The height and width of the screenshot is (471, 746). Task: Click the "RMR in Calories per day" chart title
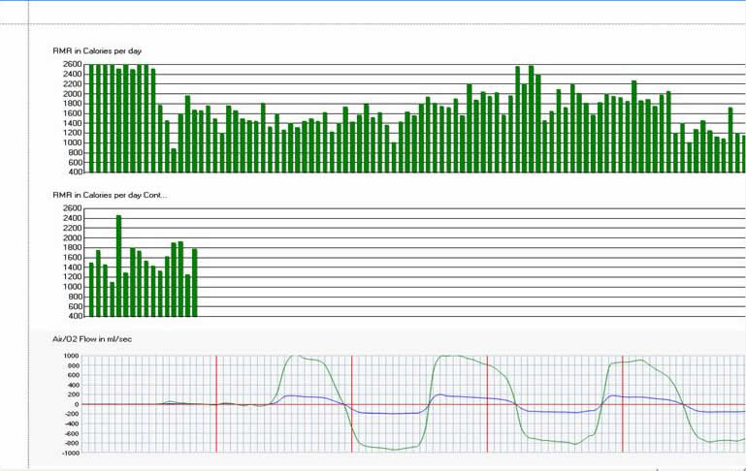(x=99, y=49)
